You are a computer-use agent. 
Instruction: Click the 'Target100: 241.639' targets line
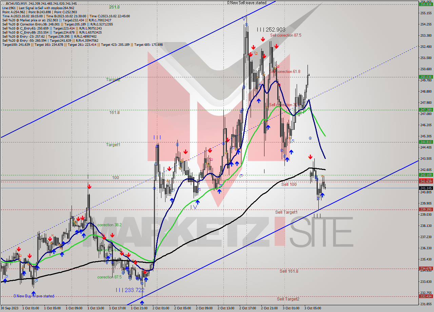(x=83, y=44)
